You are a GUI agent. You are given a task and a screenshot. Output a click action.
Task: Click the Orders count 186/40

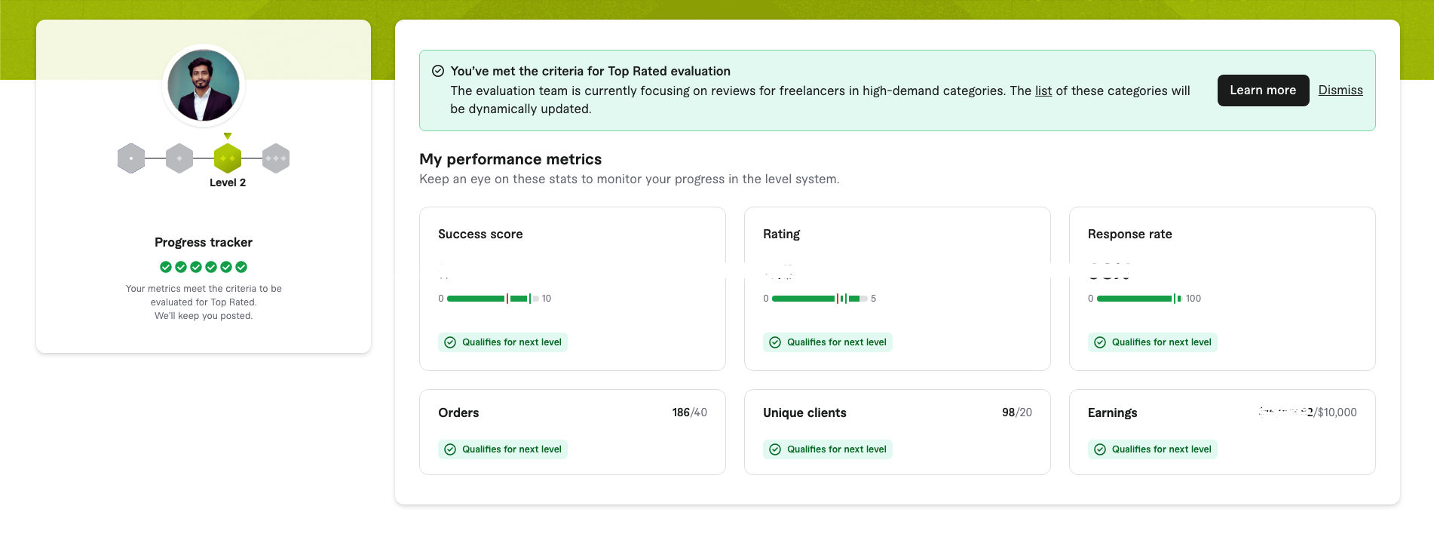(689, 412)
